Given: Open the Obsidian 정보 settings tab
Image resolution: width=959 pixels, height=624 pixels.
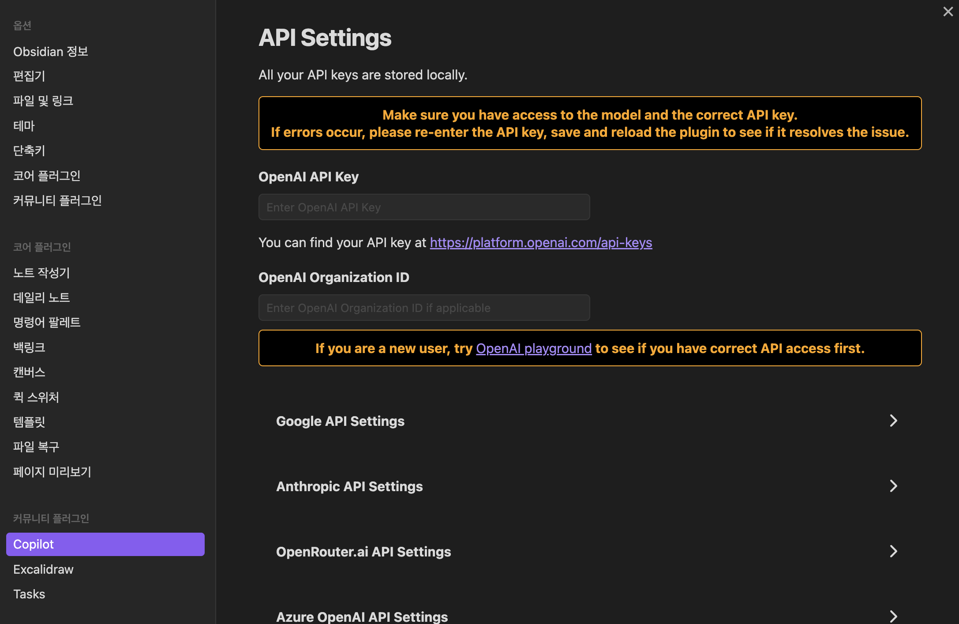Looking at the screenshot, I should pos(51,52).
